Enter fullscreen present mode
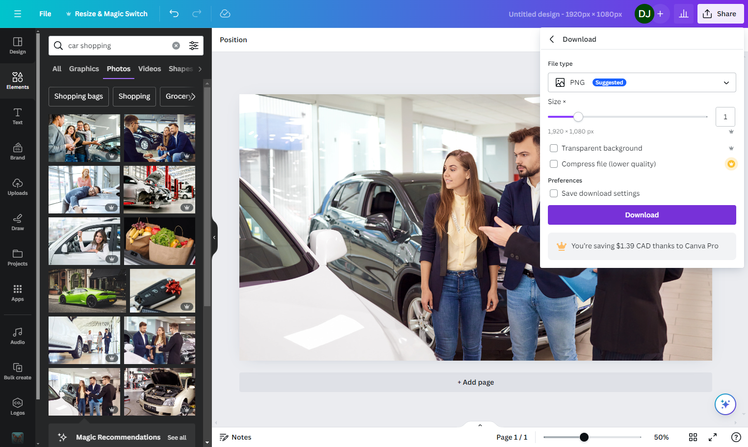The height and width of the screenshot is (447, 748). coord(713,437)
